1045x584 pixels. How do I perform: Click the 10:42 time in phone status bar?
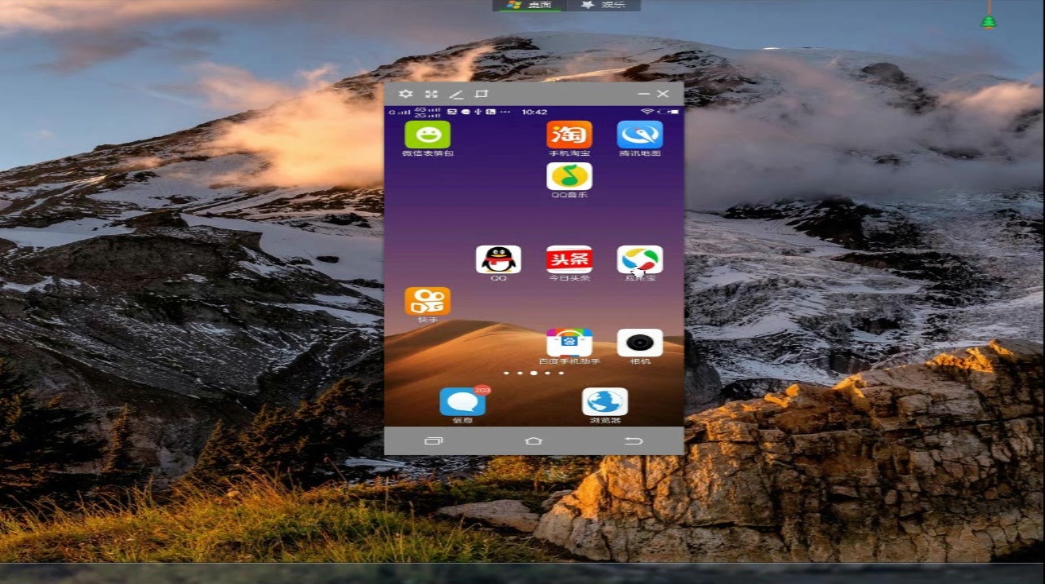click(x=534, y=112)
